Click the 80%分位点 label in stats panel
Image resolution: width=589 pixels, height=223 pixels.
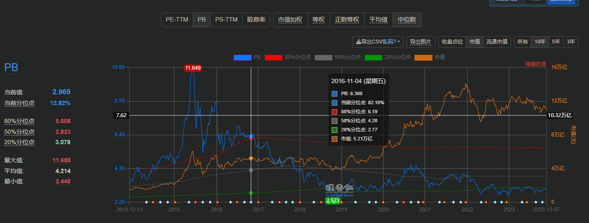pyautogui.click(x=19, y=121)
